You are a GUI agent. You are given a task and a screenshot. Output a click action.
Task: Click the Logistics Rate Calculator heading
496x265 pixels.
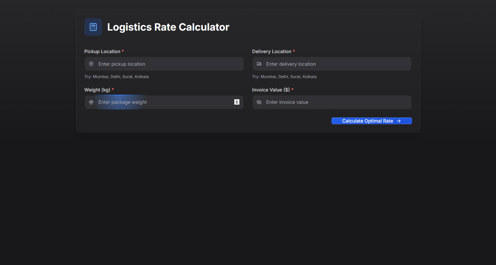pyautogui.click(x=168, y=27)
